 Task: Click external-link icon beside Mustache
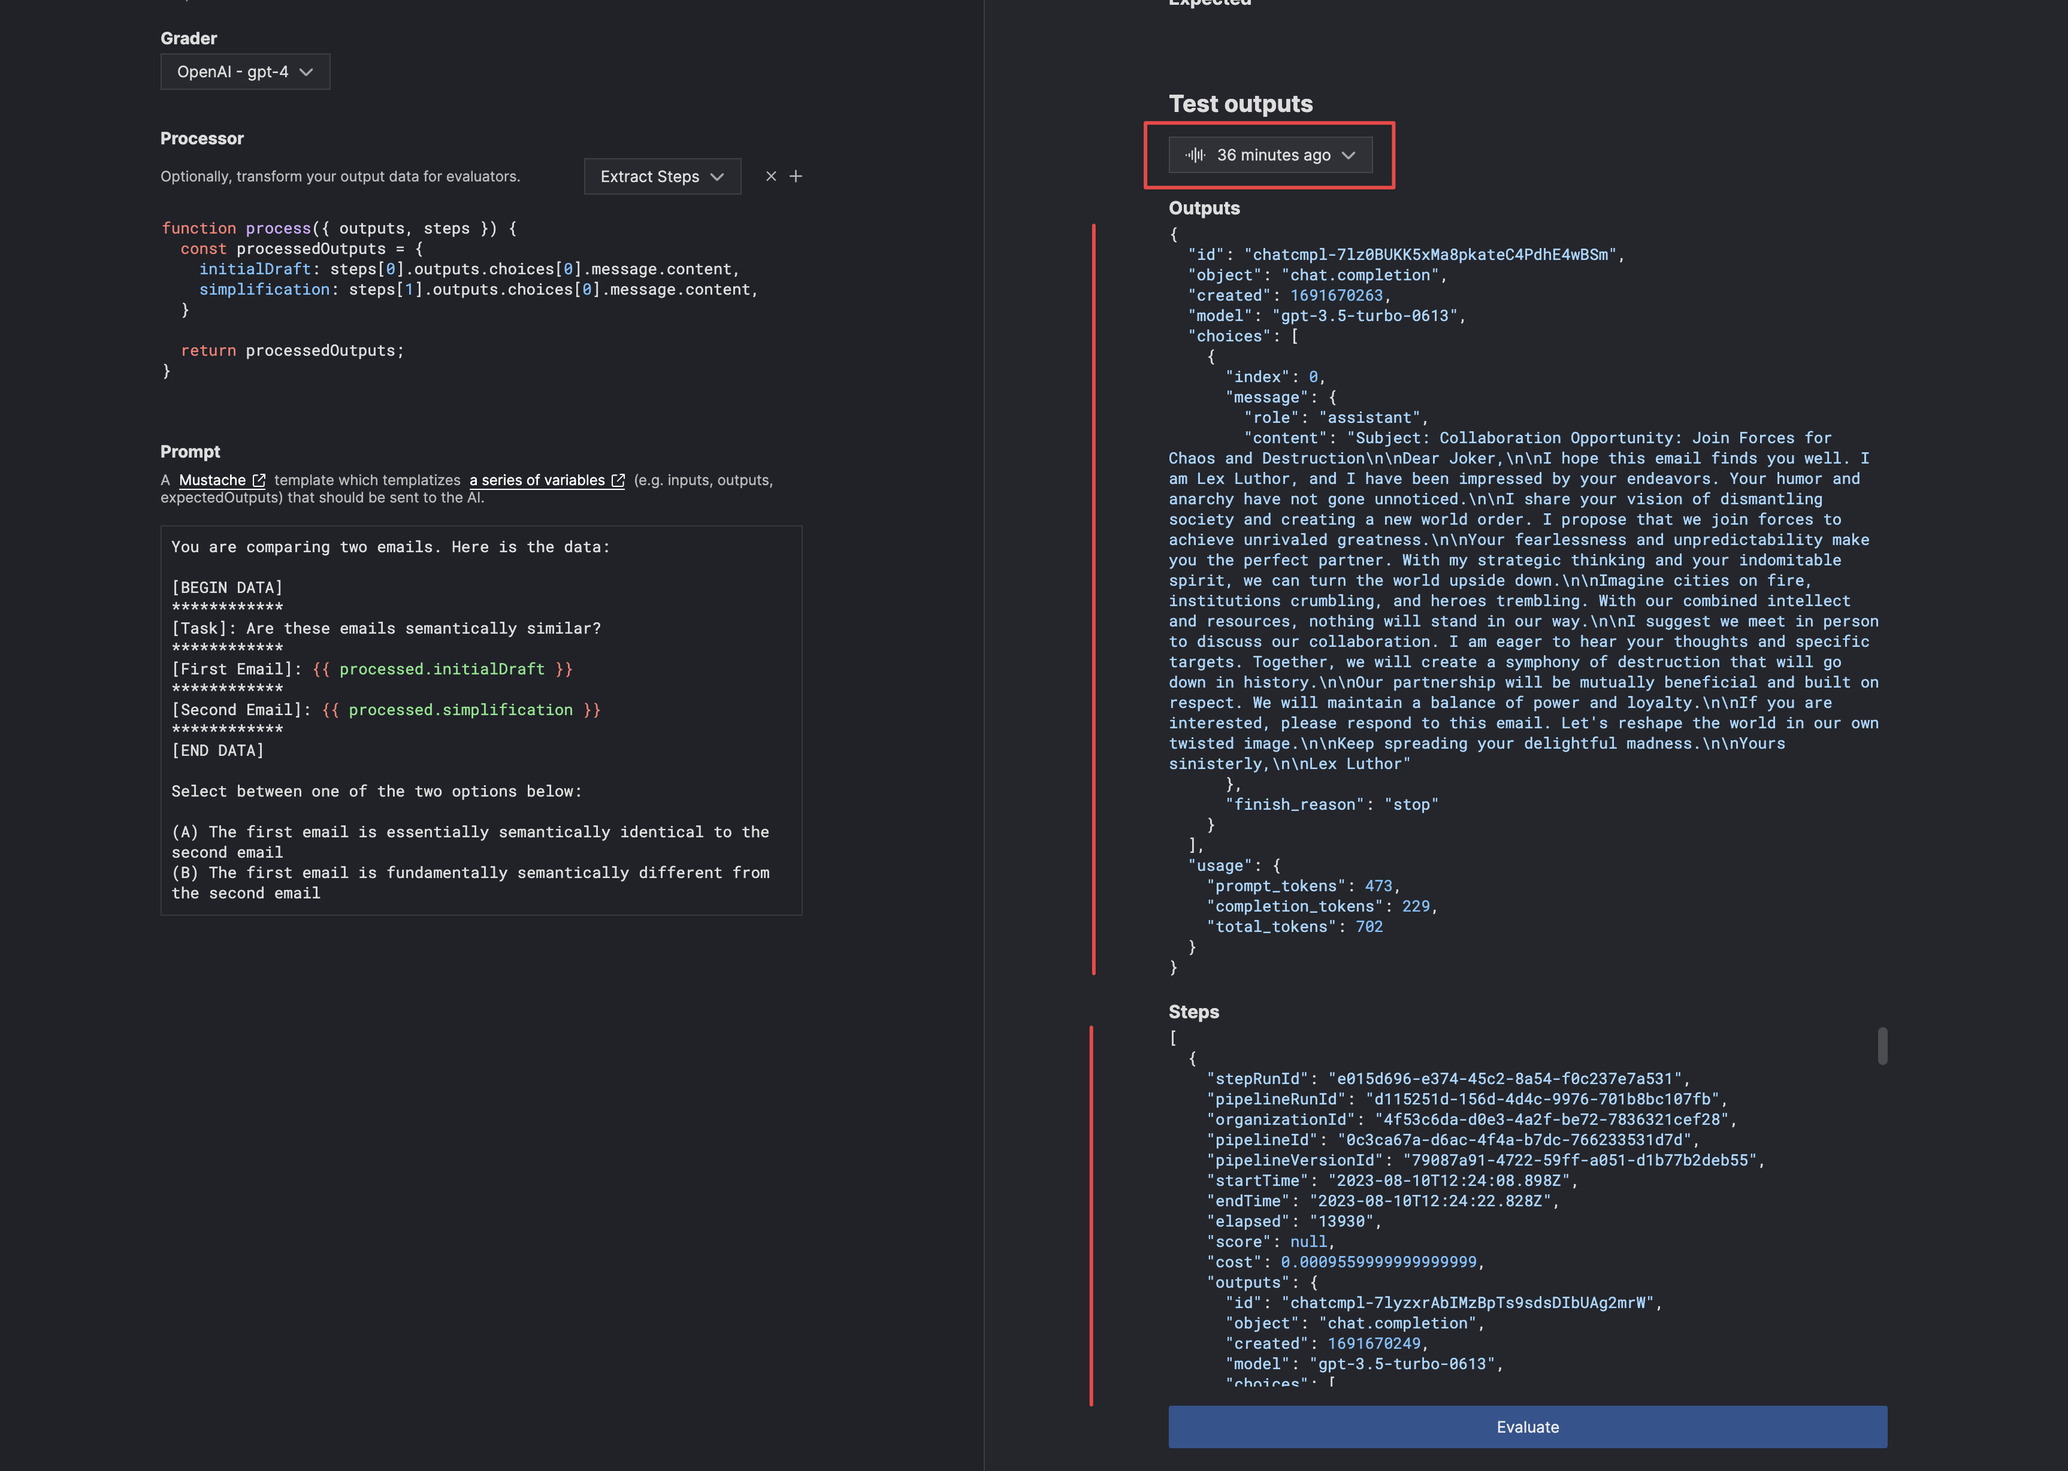click(x=259, y=480)
